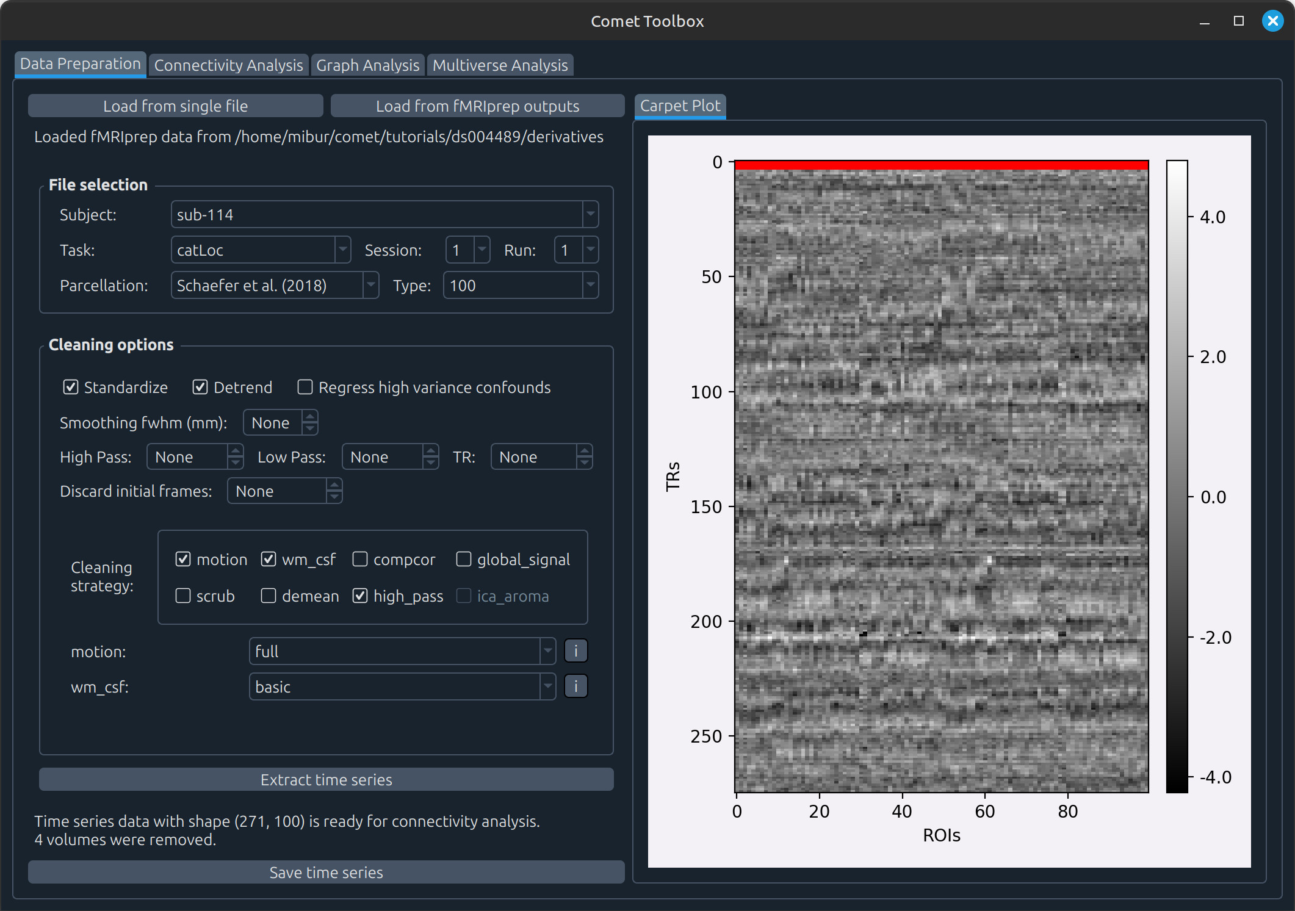Open the Parcellation dropdown
This screenshot has height=911, width=1295.
275,286
